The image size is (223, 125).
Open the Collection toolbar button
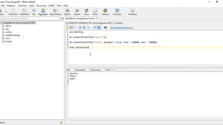click(x=13, y=12)
